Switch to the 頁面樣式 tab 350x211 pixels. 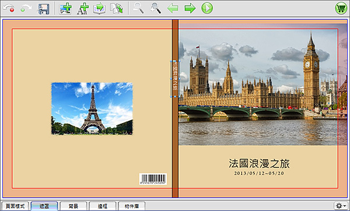tap(15, 206)
